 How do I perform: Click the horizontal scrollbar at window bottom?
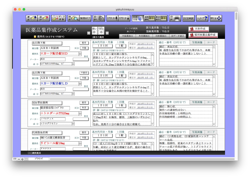point(142,159)
